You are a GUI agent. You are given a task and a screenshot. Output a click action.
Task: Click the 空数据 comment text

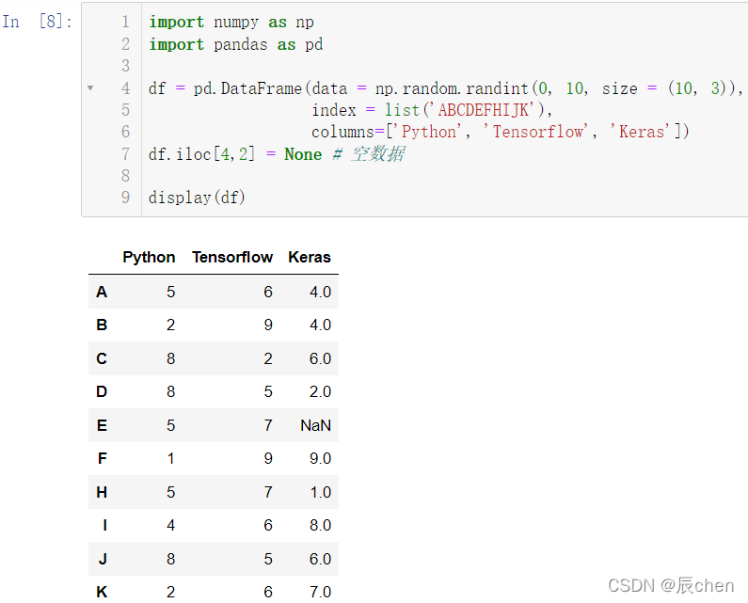point(378,153)
